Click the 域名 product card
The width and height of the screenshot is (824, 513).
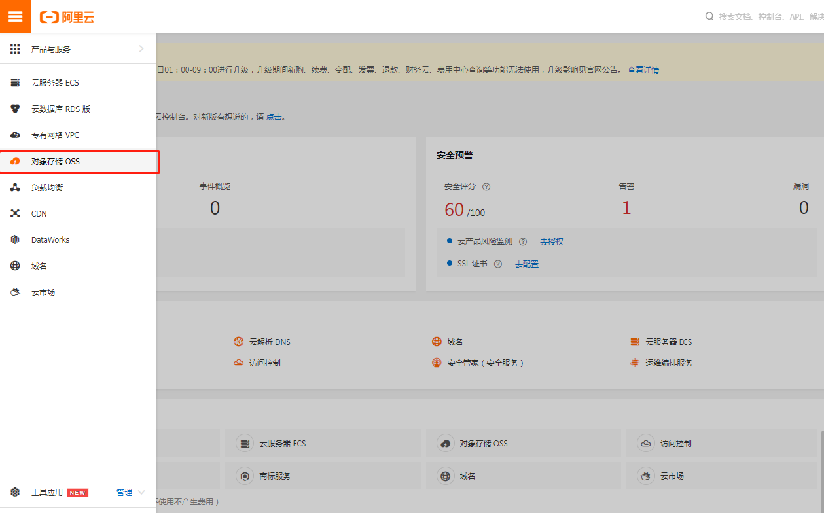click(x=523, y=476)
